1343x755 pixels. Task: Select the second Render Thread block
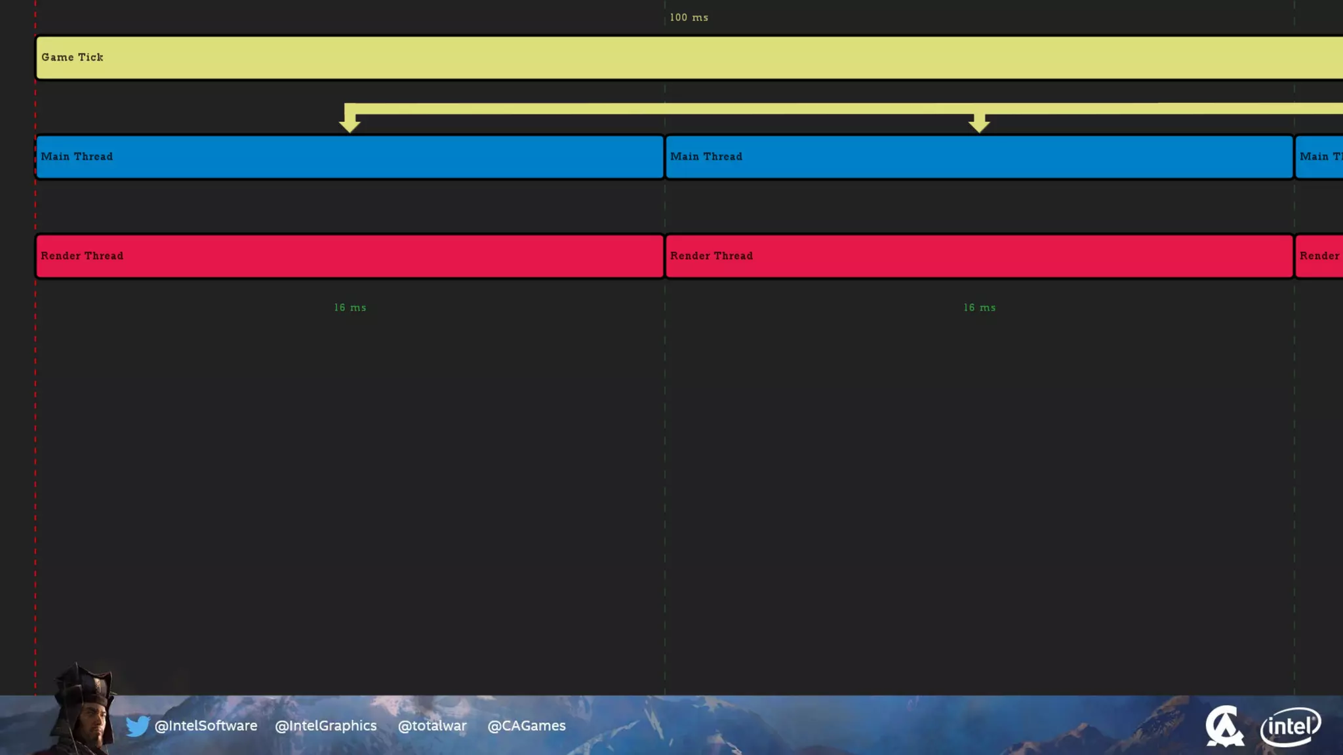point(979,256)
